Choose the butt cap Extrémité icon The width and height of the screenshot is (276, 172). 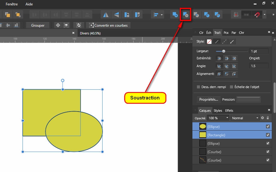tap(227, 58)
